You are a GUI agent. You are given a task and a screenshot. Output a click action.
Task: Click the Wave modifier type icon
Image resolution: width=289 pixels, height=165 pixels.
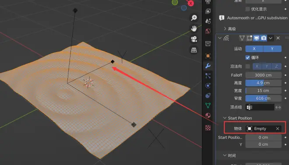pos(226,38)
